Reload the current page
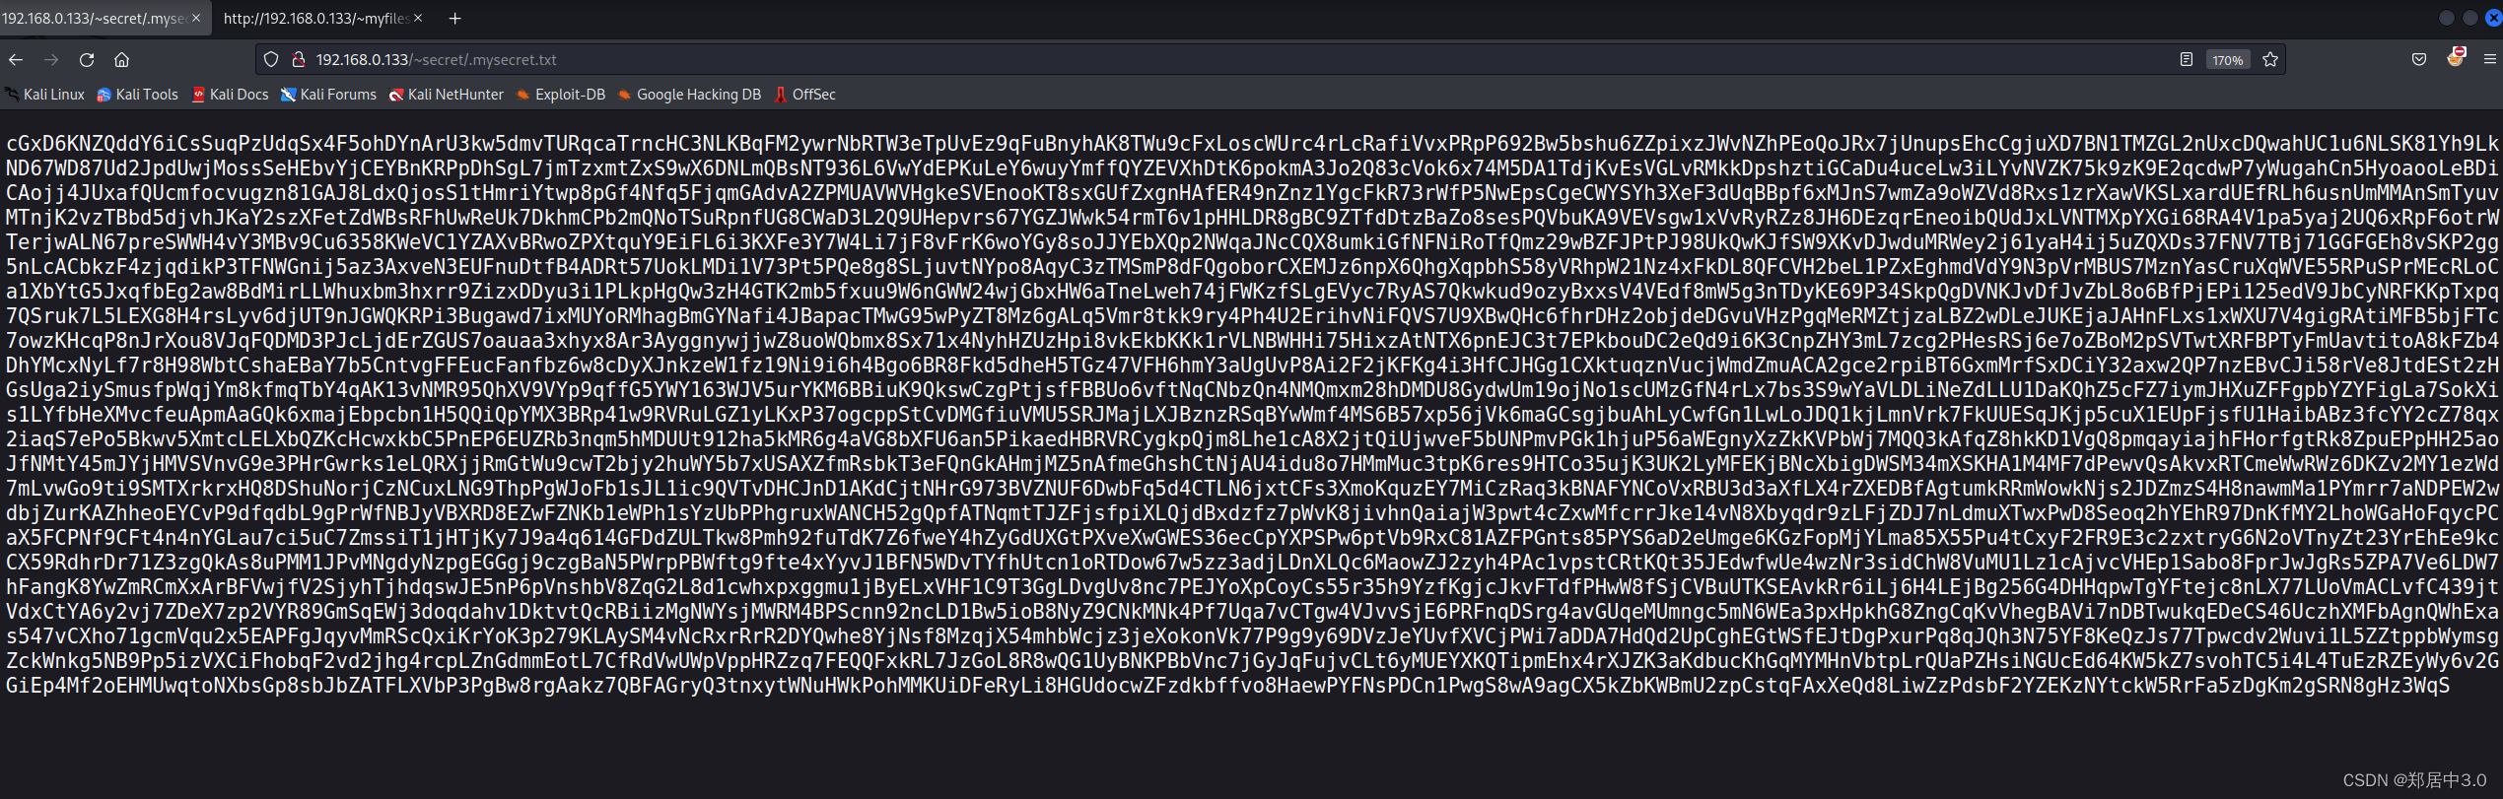This screenshot has height=799, width=2503. click(x=87, y=60)
